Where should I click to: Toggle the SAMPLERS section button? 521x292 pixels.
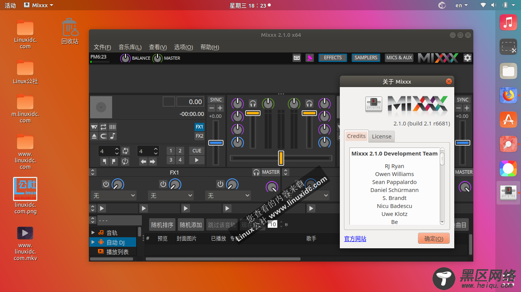click(x=366, y=58)
